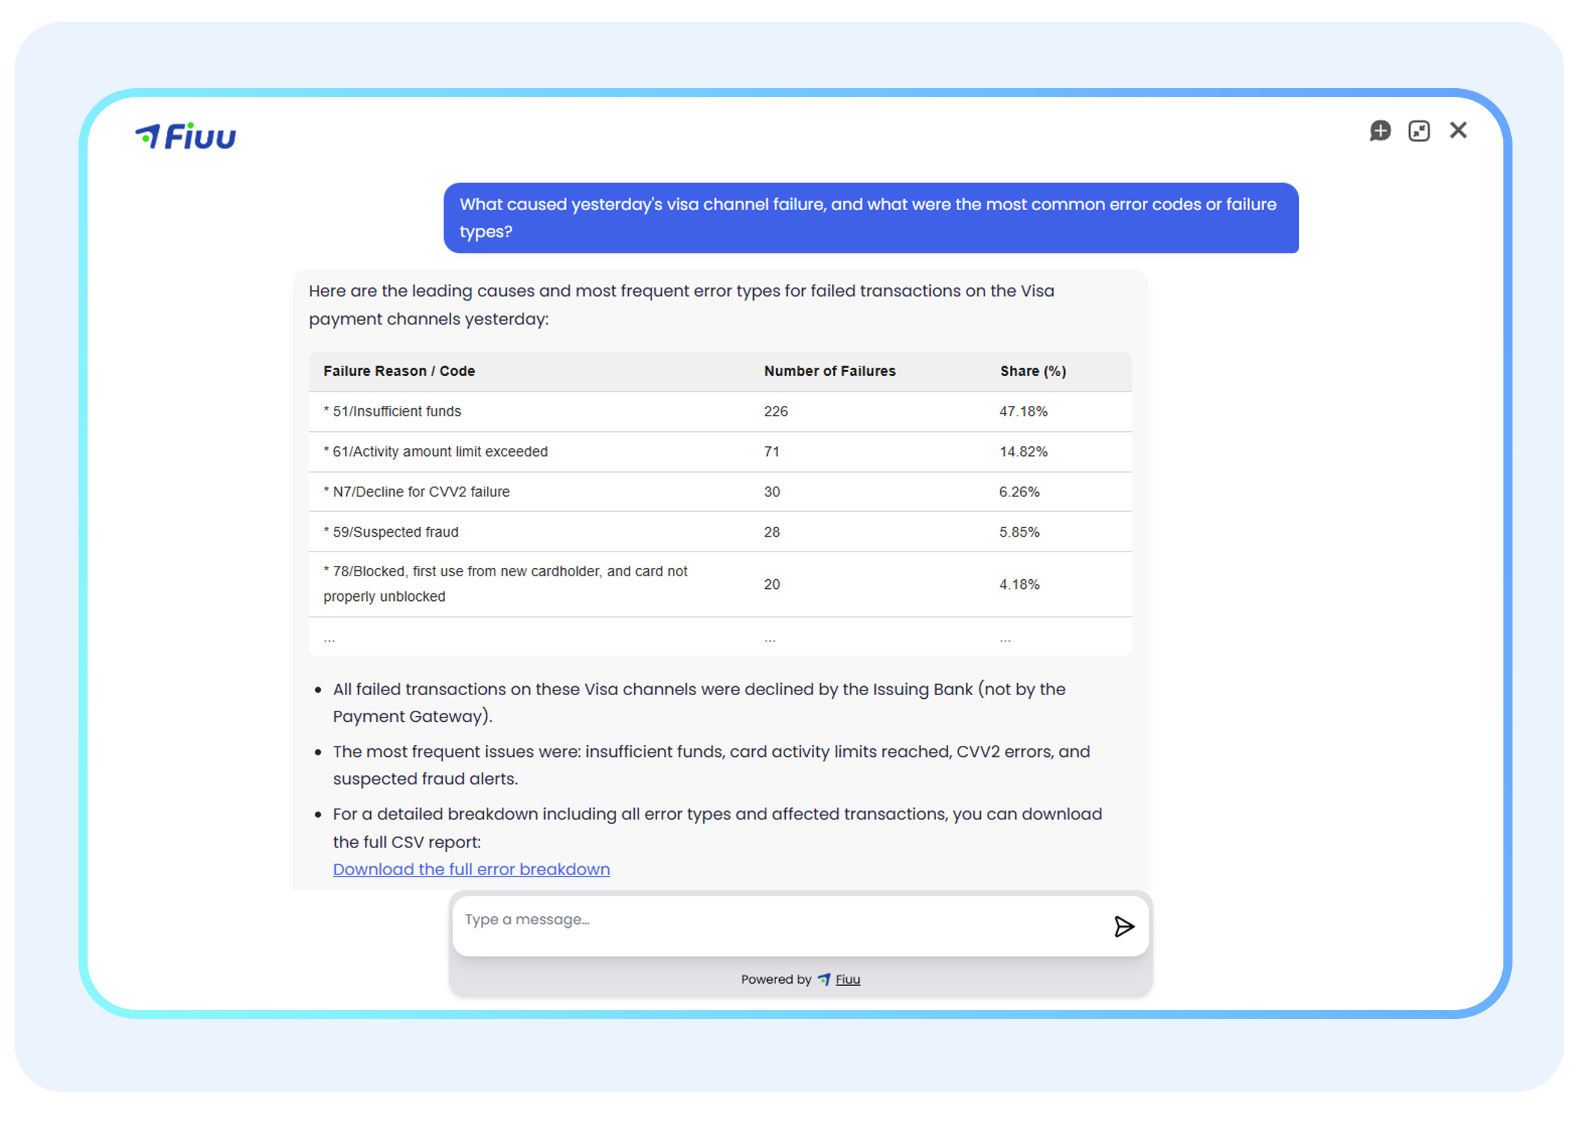
Task: Click the Share (%) column header
Action: [1032, 371]
